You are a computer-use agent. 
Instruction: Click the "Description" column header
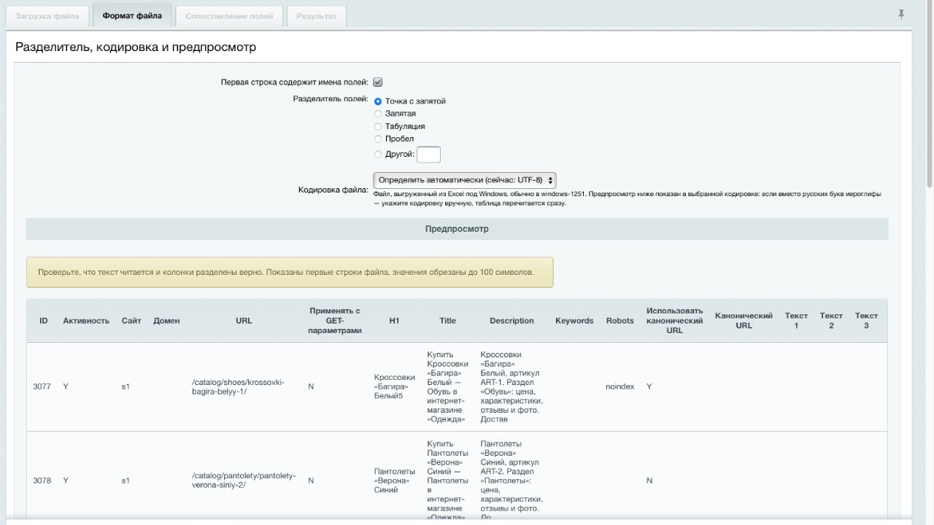(512, 321)
